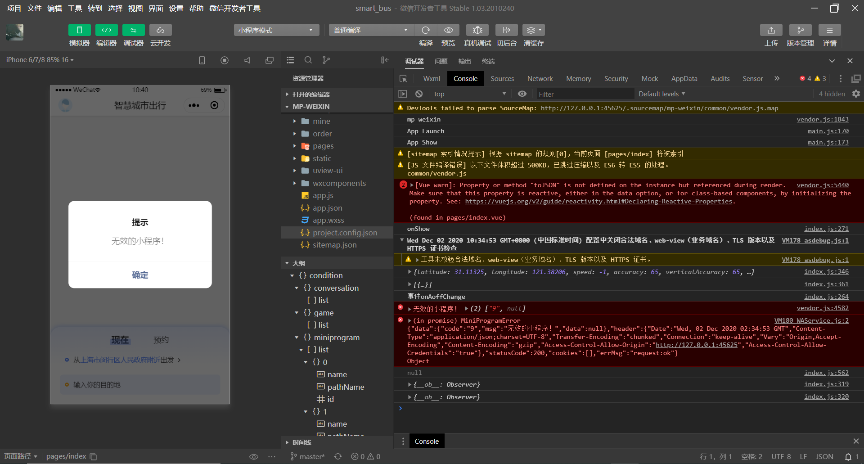
Task: Click the page path dropdown
Action: click(x=21, y=456)
